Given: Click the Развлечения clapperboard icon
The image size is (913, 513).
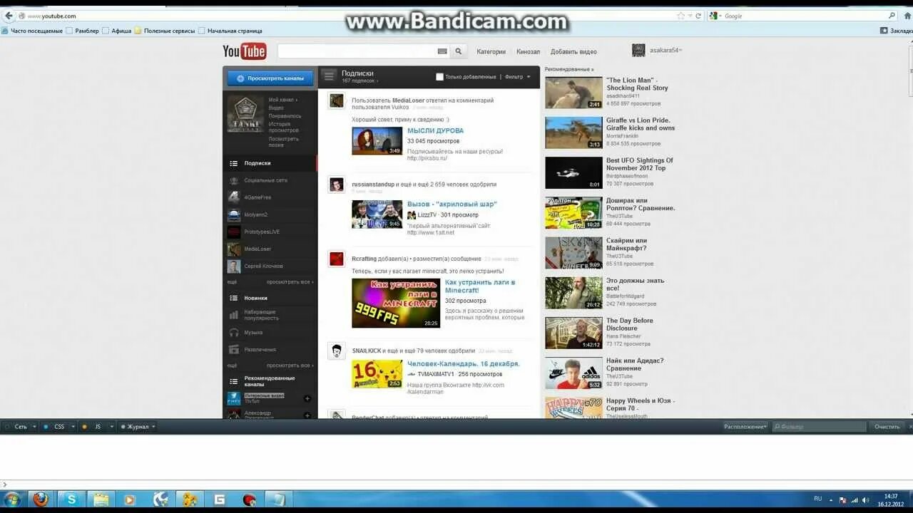Looking at the screenshot, I should 234,350.
